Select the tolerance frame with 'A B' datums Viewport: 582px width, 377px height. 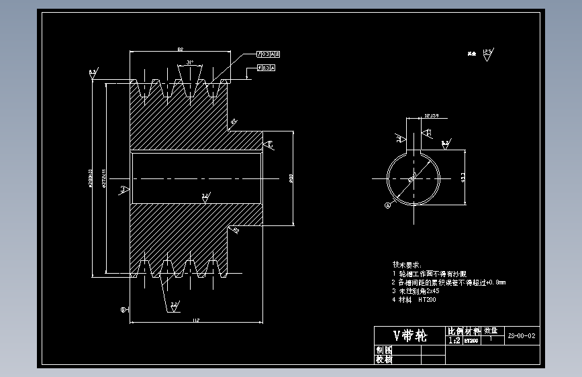click(269, 54)
